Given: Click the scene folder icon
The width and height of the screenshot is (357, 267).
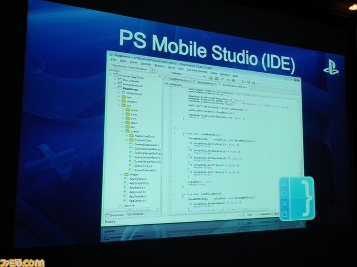Looking at the screenshot, I should pyautogui.click(x=128, y=131).
